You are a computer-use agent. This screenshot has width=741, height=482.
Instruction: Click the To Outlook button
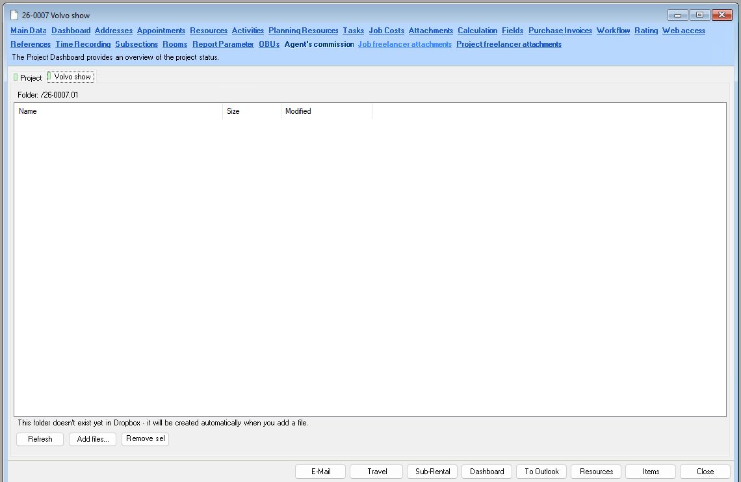pyautogui.click(x=541, y=472)
